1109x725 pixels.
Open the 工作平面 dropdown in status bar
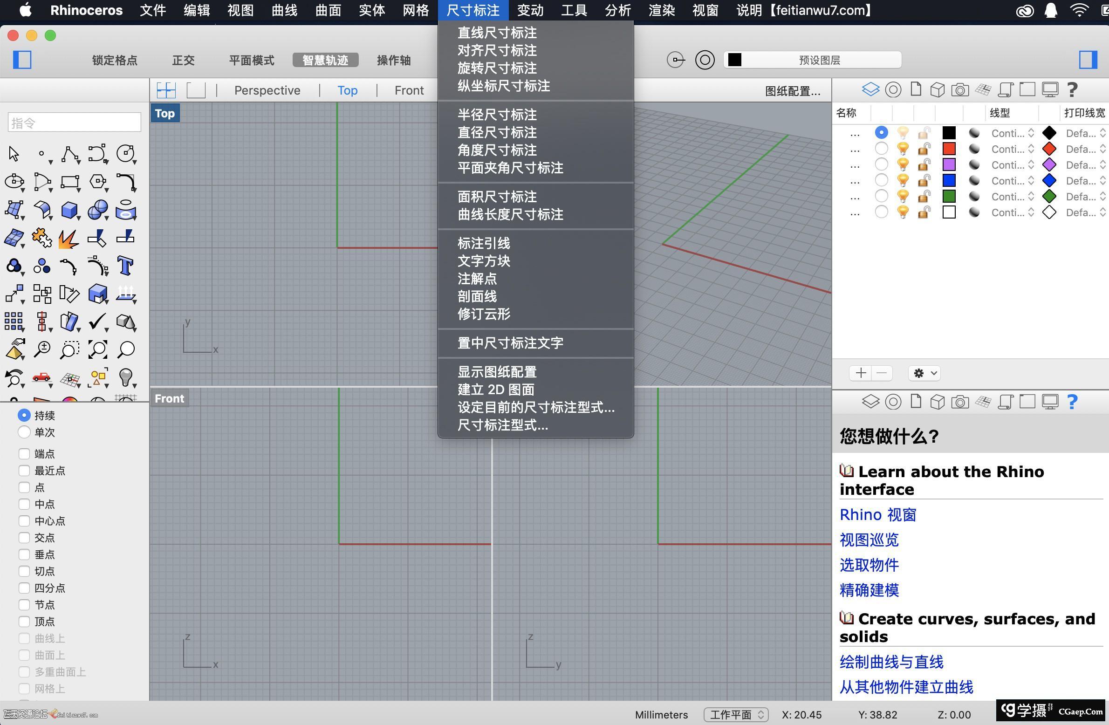tap(735, 715)
